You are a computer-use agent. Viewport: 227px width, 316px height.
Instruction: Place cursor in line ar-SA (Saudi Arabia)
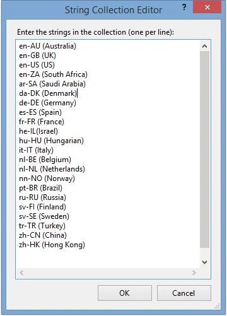[52, 84]
